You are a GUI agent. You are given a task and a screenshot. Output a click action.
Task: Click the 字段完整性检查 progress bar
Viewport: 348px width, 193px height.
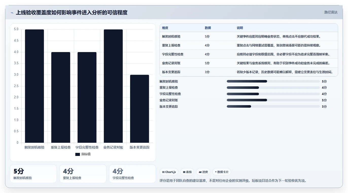click(x=273, y=94)
